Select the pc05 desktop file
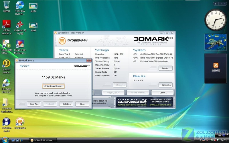The width and height of the screenshot is (229, 143). [33, 8]
